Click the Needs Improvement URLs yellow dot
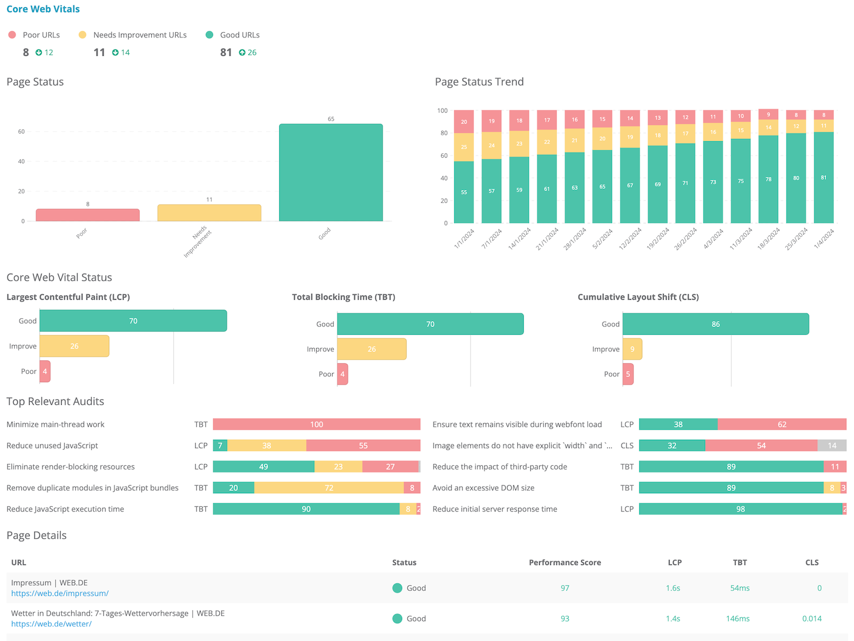This screenshot has height=641, width=854. tap(82, 35)
